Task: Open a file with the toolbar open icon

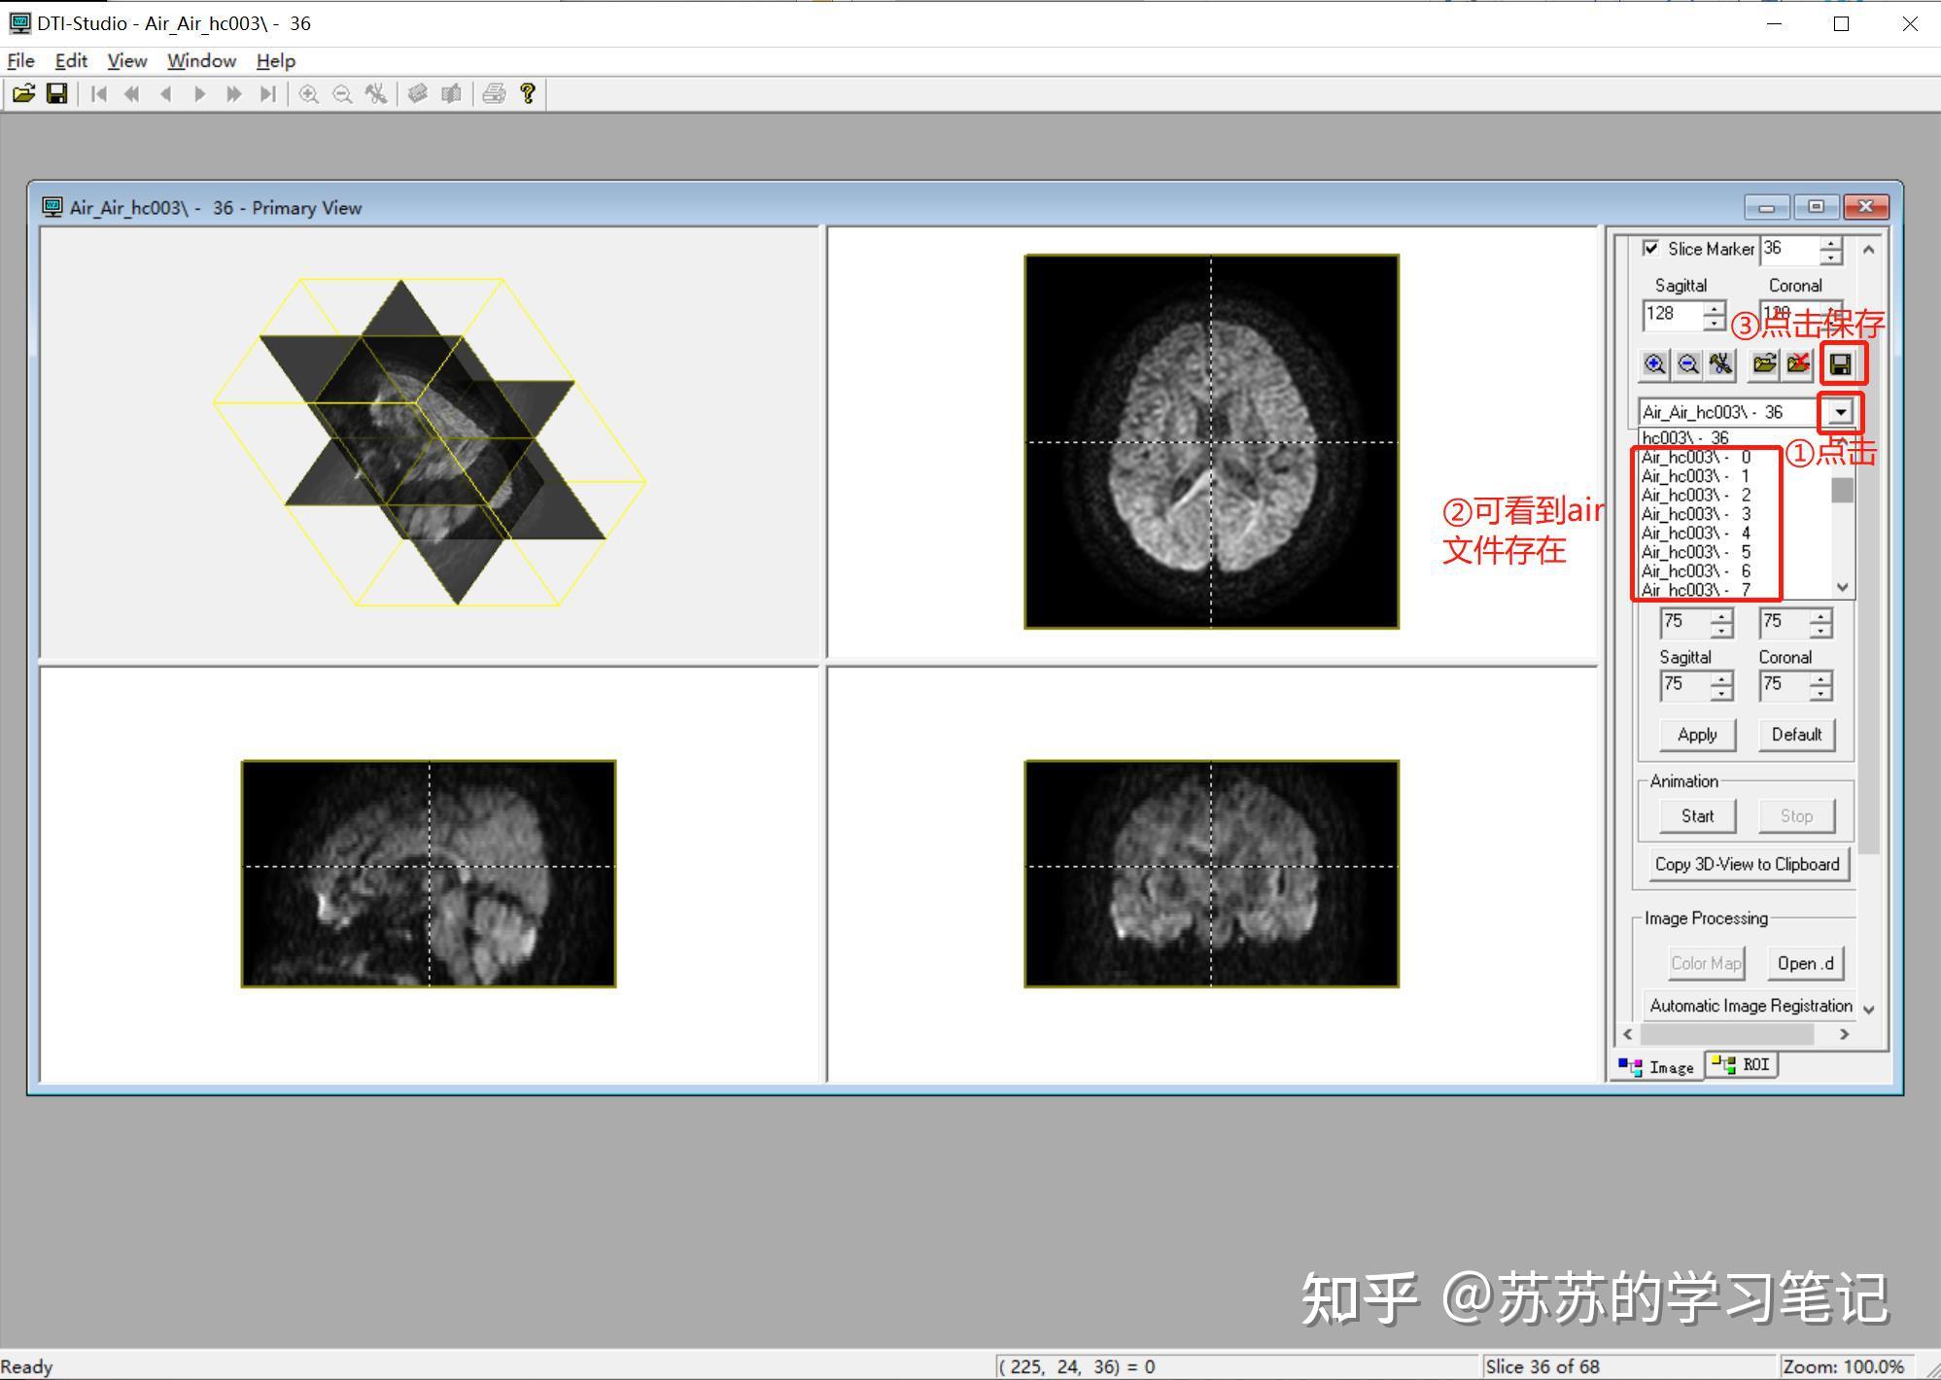Action: (x=24, y=93)
